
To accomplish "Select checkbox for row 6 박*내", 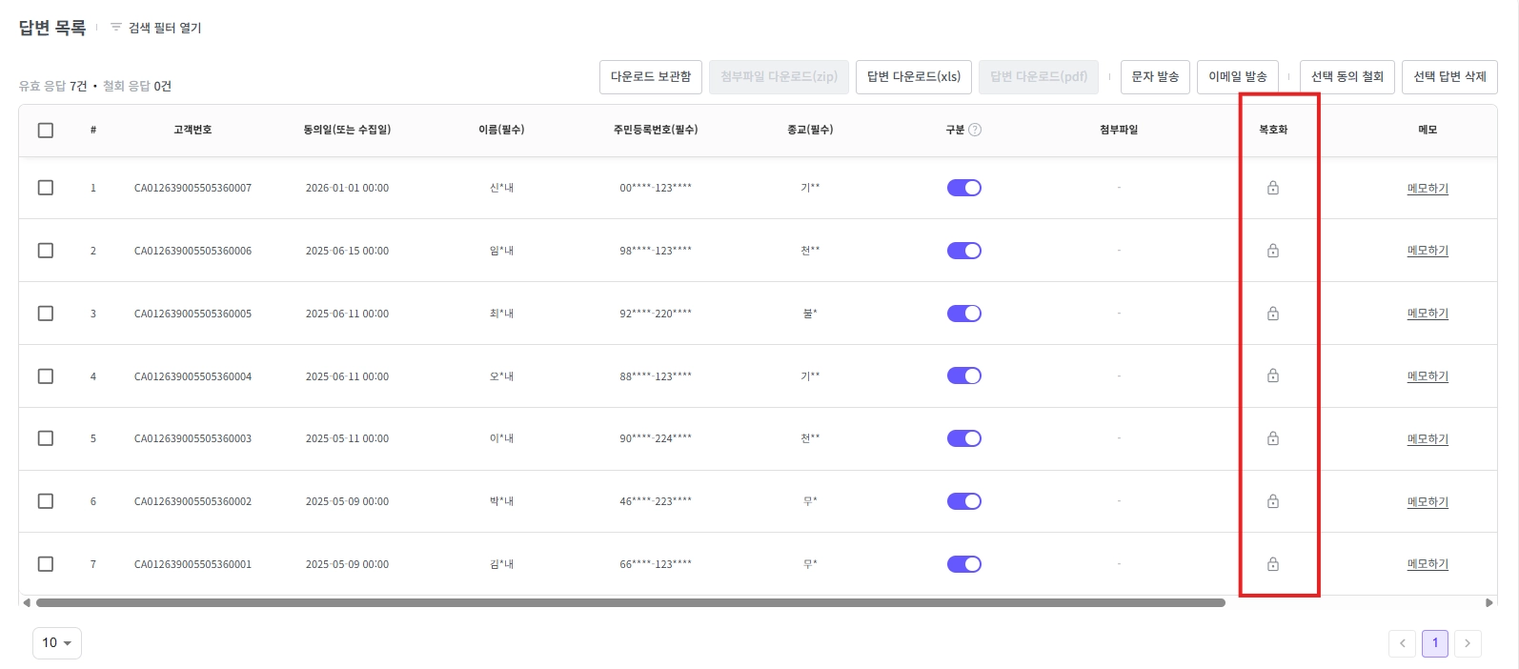I will tap(46, 501).
